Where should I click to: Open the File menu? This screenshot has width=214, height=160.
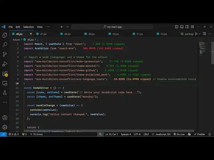tap(10, 27)
